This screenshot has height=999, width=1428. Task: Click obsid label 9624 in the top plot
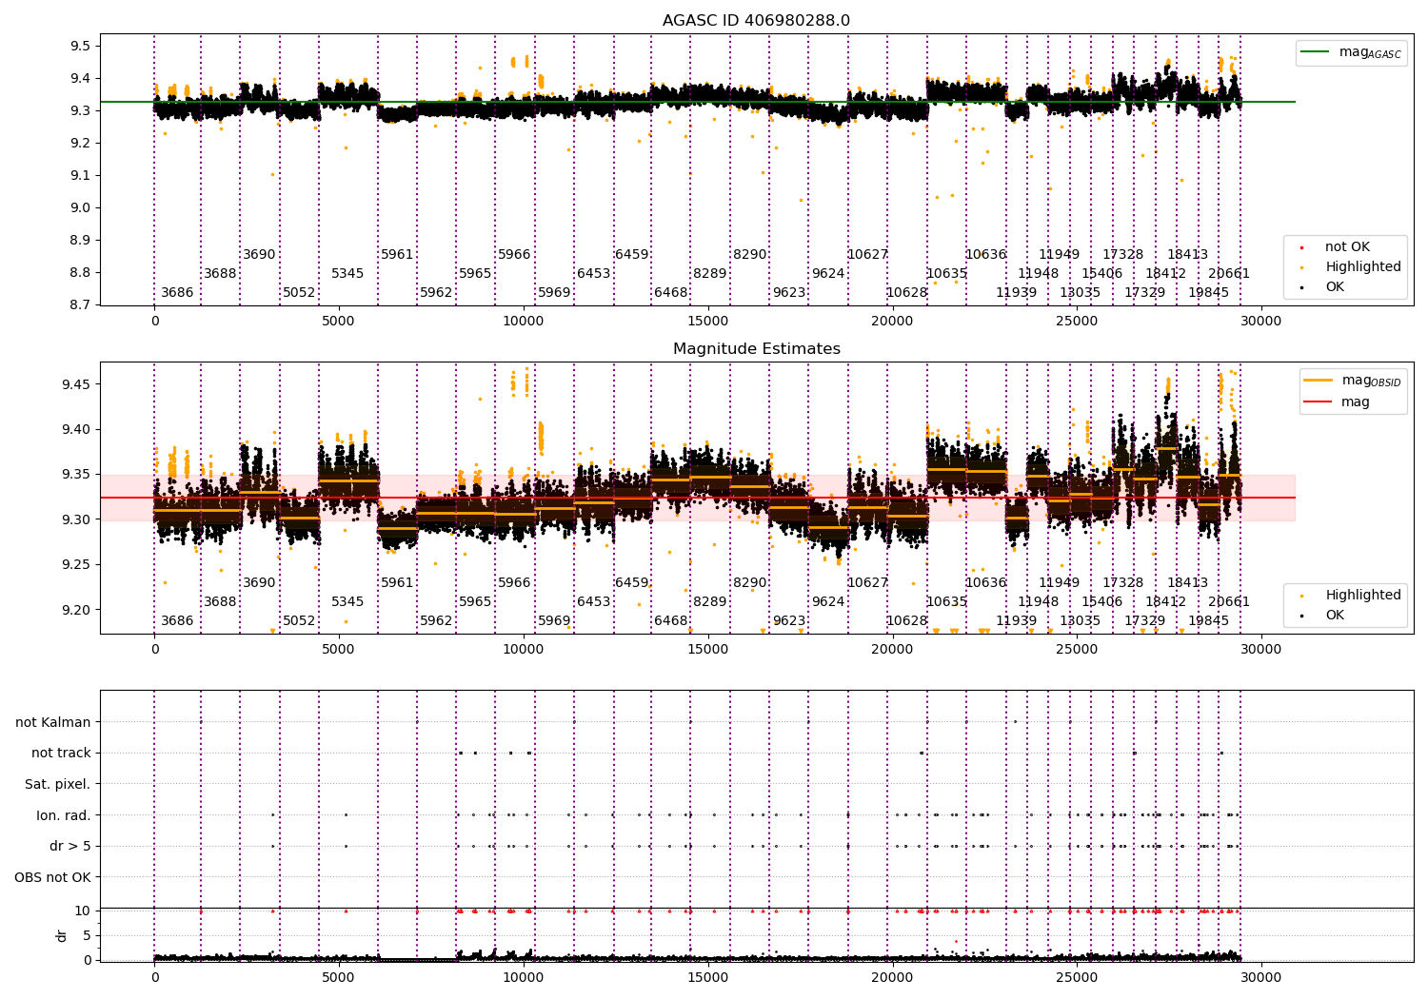click(828, 274)
